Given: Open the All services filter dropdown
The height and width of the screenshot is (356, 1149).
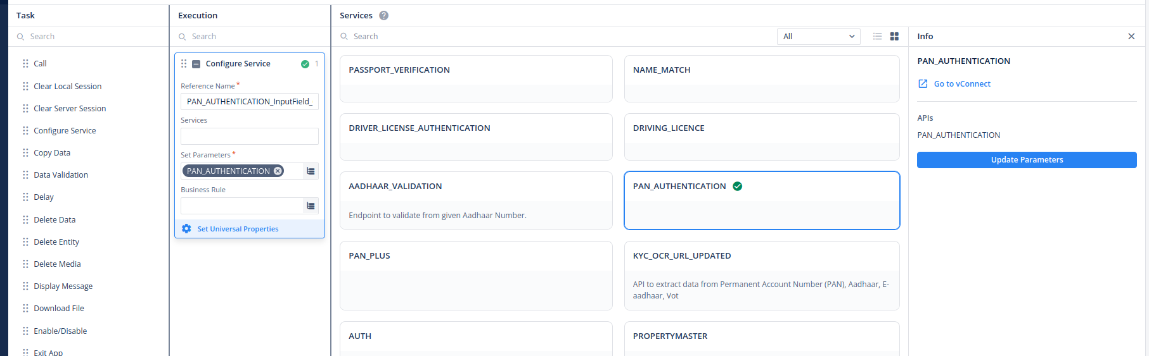Looking at the screenshot, I should tap(818, 37).
